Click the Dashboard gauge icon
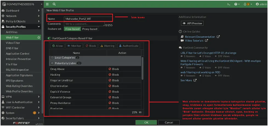 click(3, 11)
